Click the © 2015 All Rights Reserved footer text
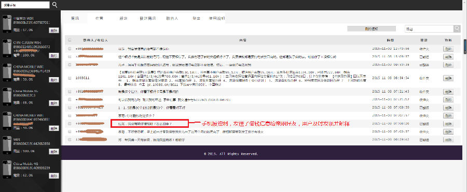 coord(231,154)
